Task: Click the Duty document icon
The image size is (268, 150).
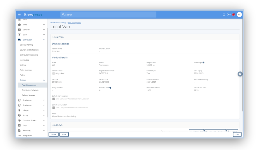Action: [x=19, y=125]
